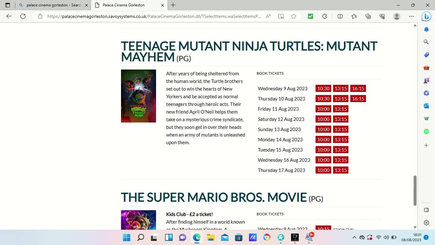Show hidden icons chevron in system tray
This screenshot has height=245, width=435.
click(x=354, y=238)
